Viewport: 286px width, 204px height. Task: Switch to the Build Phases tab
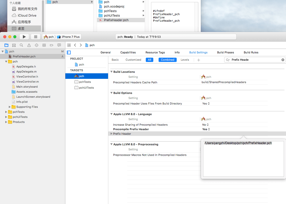point(225,52)
